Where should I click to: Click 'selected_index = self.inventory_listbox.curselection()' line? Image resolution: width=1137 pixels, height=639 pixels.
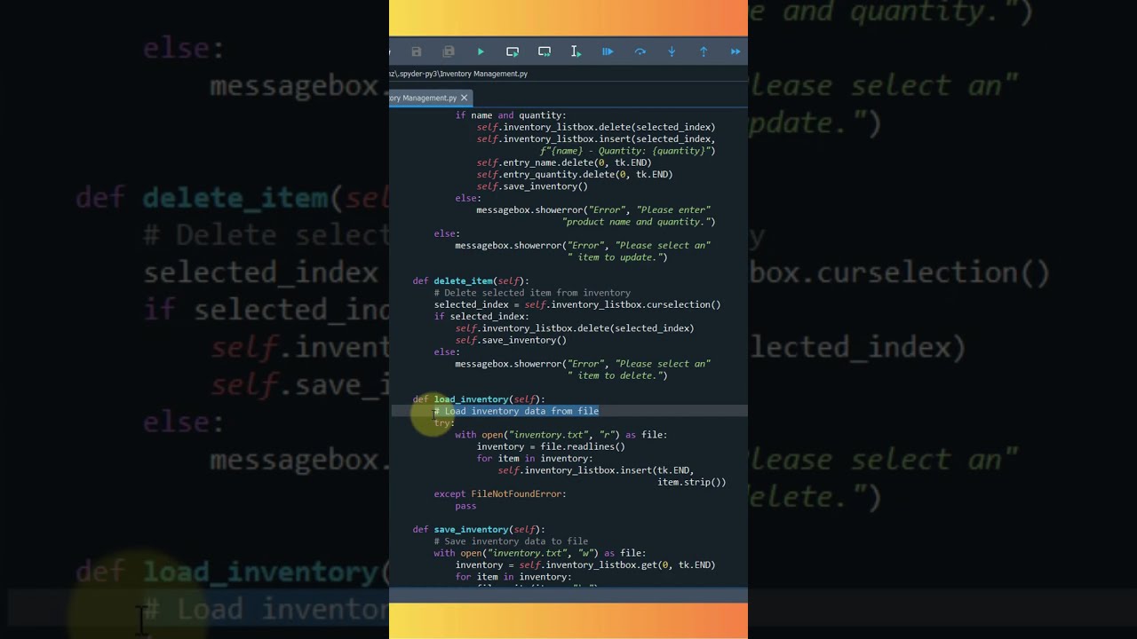(577, 304)
